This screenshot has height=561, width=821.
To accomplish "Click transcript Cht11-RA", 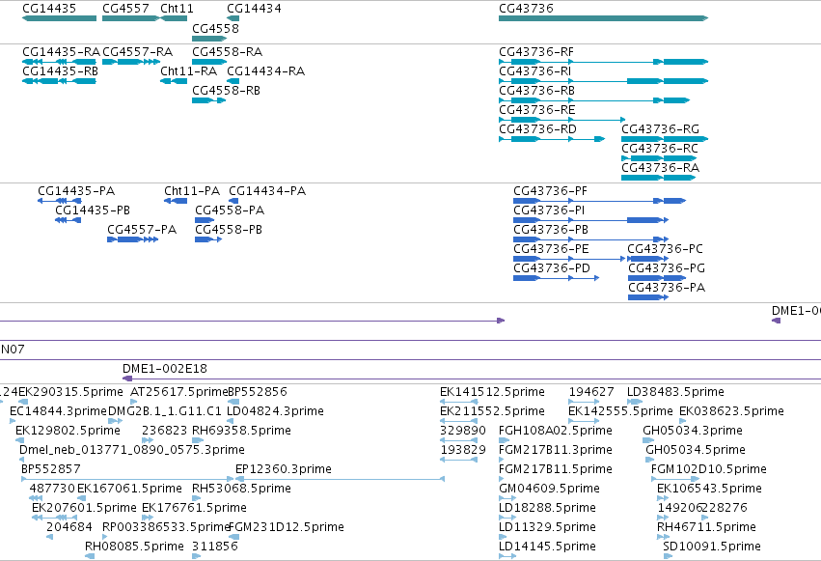I will pyautogui.click(x=174, y=81).
